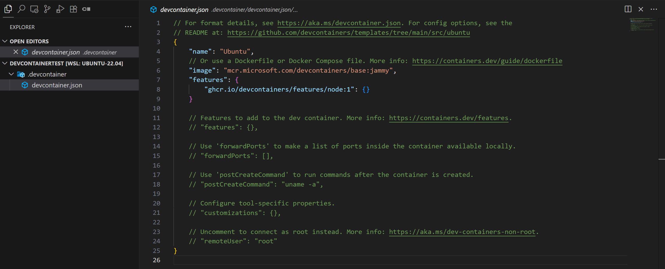Screen dimensions: 665x269
Task: Open the Explorer view icon
Action: (x=8, y=9)
